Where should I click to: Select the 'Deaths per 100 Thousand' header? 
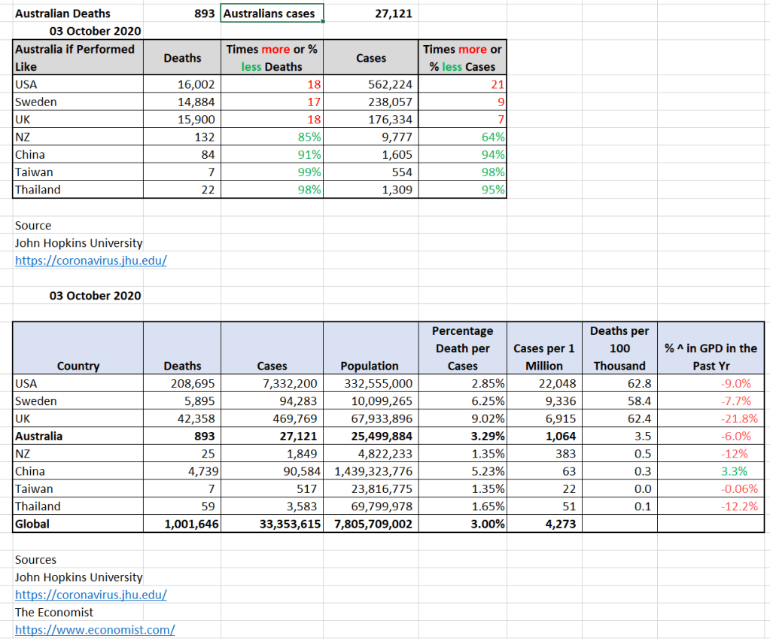pyautogui.click(x=619, y=348)
